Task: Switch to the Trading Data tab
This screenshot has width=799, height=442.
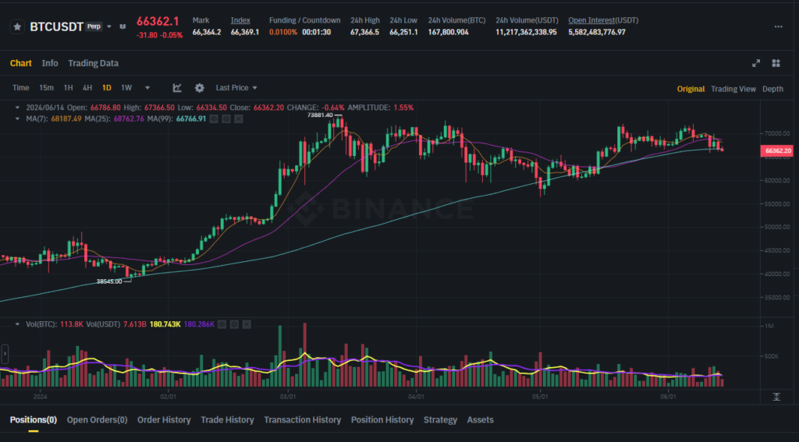Action: coord(93,63)
